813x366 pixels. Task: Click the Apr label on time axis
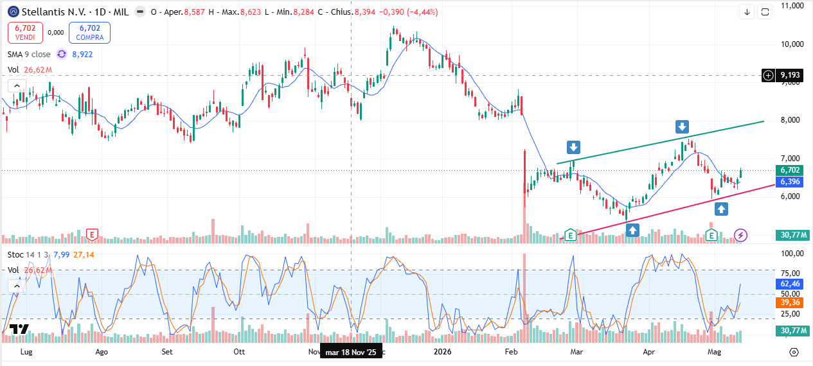pyautogui.click(x=648, y=352)
